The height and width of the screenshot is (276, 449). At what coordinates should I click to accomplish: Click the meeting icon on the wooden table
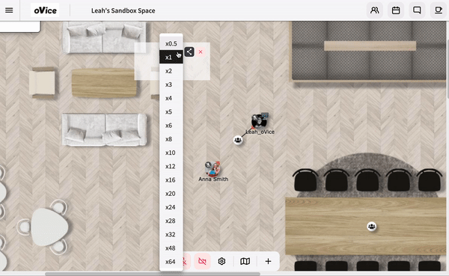pos(372,227)
